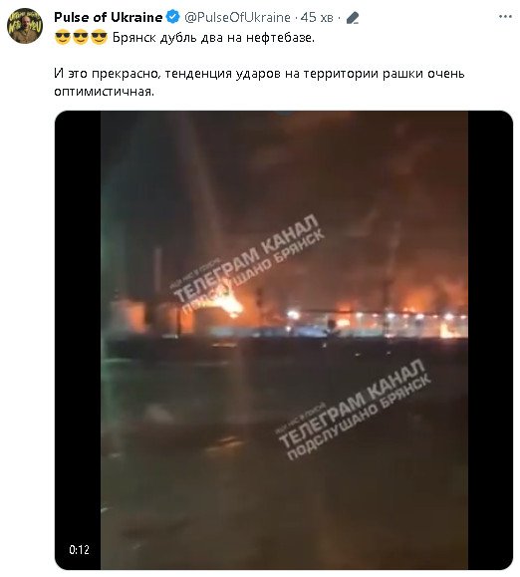
Task: Click the word оптимистичная in the tweet
Action: [x=104, y=91]
